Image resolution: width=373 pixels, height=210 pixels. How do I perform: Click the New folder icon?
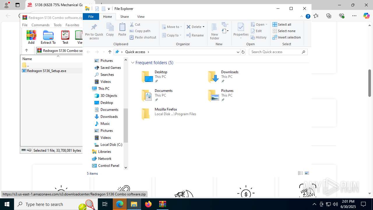point(214,31)
